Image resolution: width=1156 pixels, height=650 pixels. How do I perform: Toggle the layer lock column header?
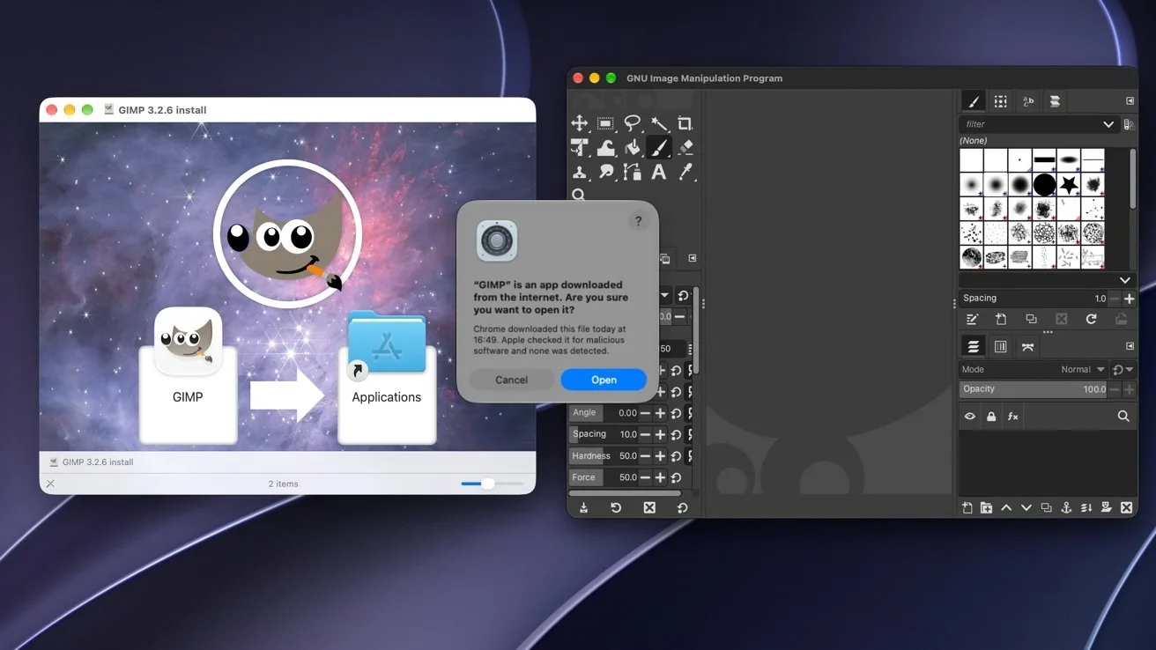991,416
